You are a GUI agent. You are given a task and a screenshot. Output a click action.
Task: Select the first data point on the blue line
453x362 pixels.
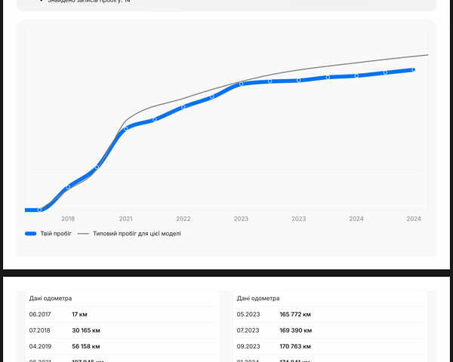click(x=39, y=210)
